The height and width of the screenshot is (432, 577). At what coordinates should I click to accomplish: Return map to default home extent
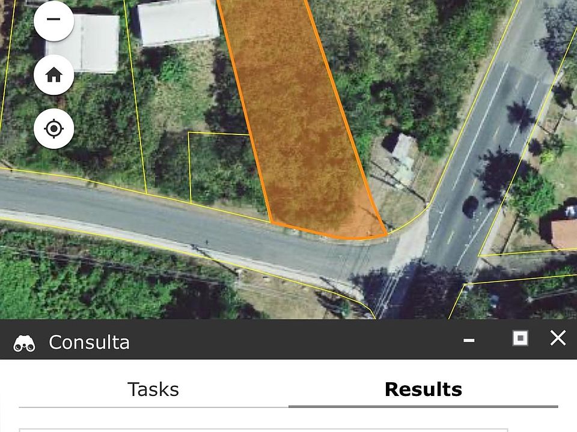point(53,74)
